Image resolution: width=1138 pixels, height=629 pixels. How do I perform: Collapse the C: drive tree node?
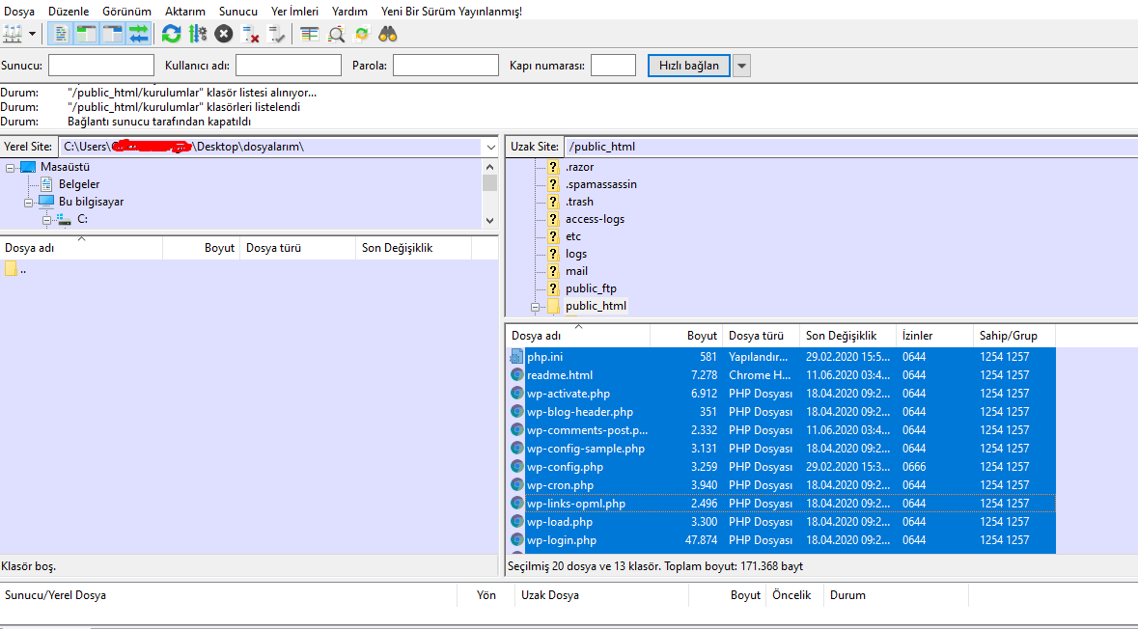[46, 220]
